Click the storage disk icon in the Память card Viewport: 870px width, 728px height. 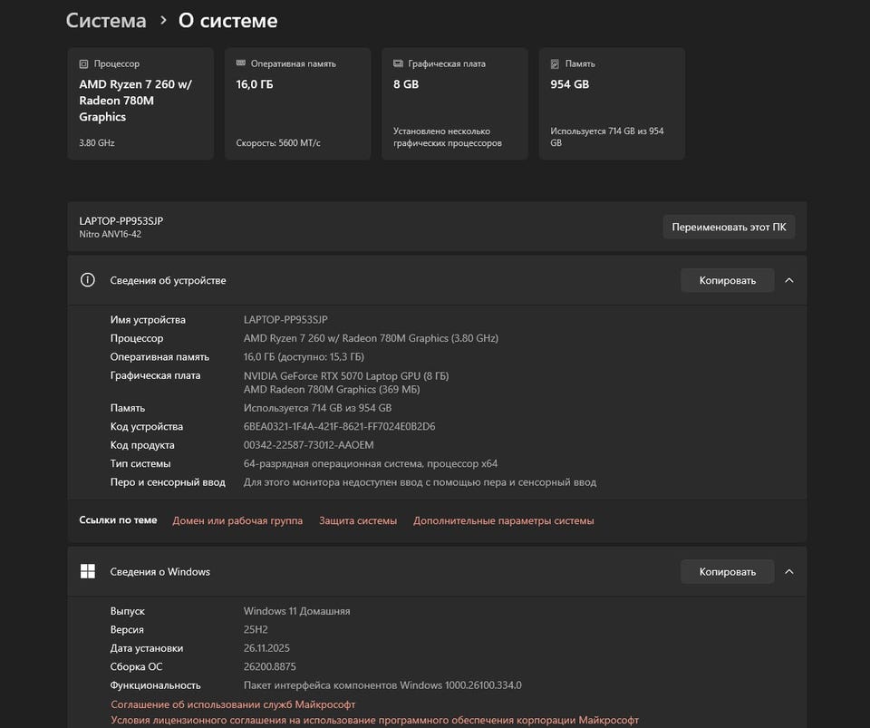pyautogui.click(x=555, y=63)
